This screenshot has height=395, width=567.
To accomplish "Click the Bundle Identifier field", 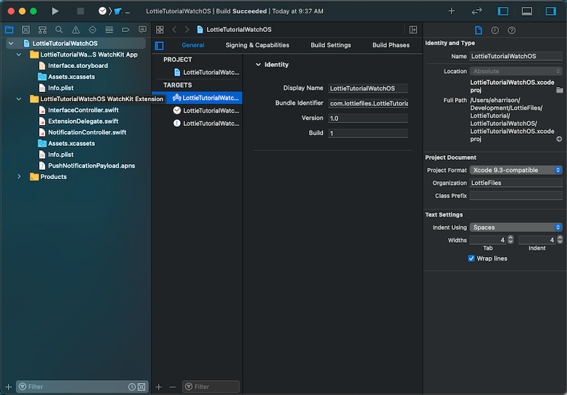I will [368, 103].
